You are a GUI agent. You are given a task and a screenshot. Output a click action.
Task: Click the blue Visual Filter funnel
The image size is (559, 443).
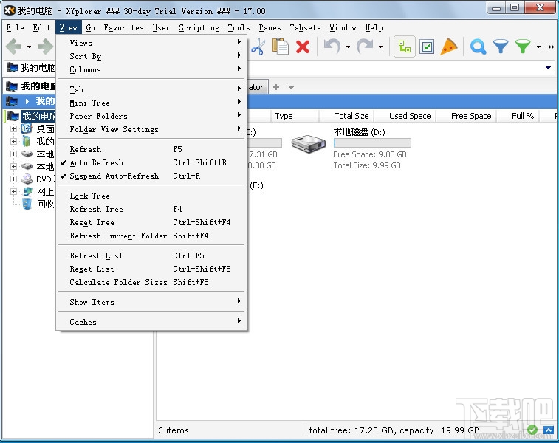tap(501, 47)
